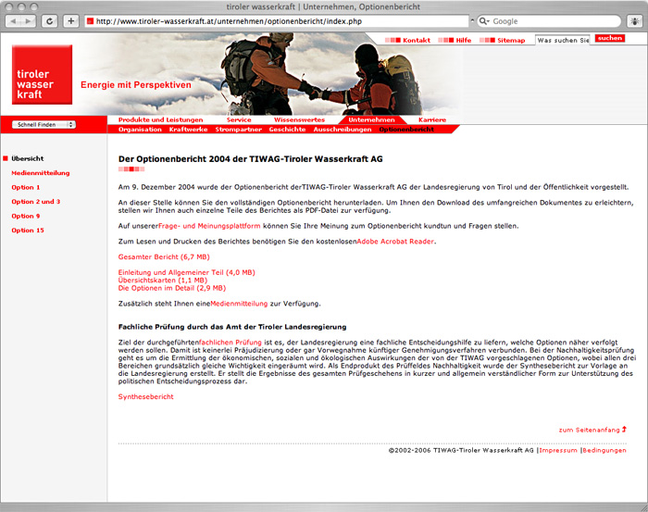Go to Organisation submenu item
The width and height of the screenshot is (648, 512).
coord(140,130)
